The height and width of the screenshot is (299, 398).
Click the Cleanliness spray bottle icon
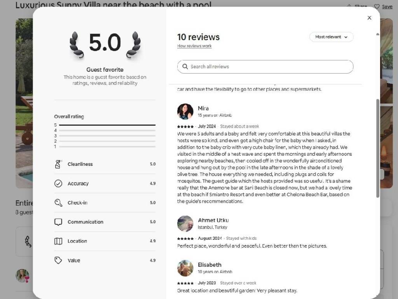[58, 164]
